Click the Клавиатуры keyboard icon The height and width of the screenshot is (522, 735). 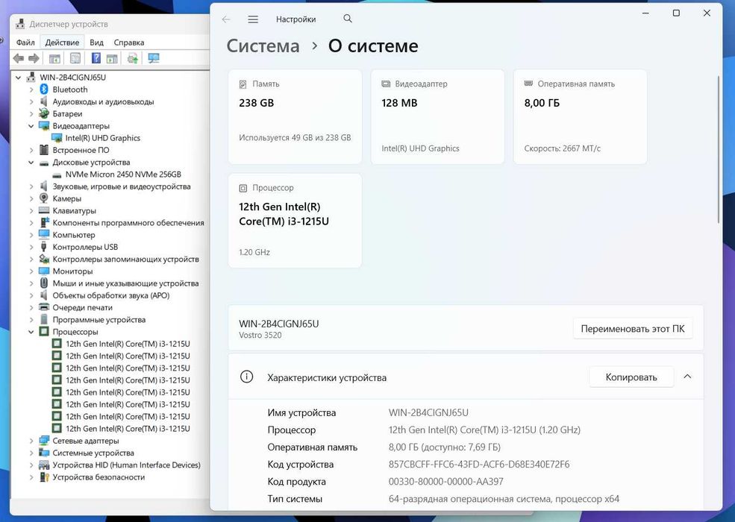(x=44, y=210)
